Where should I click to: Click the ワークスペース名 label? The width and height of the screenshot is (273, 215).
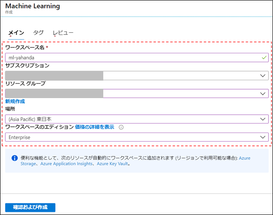pos(25,47)
